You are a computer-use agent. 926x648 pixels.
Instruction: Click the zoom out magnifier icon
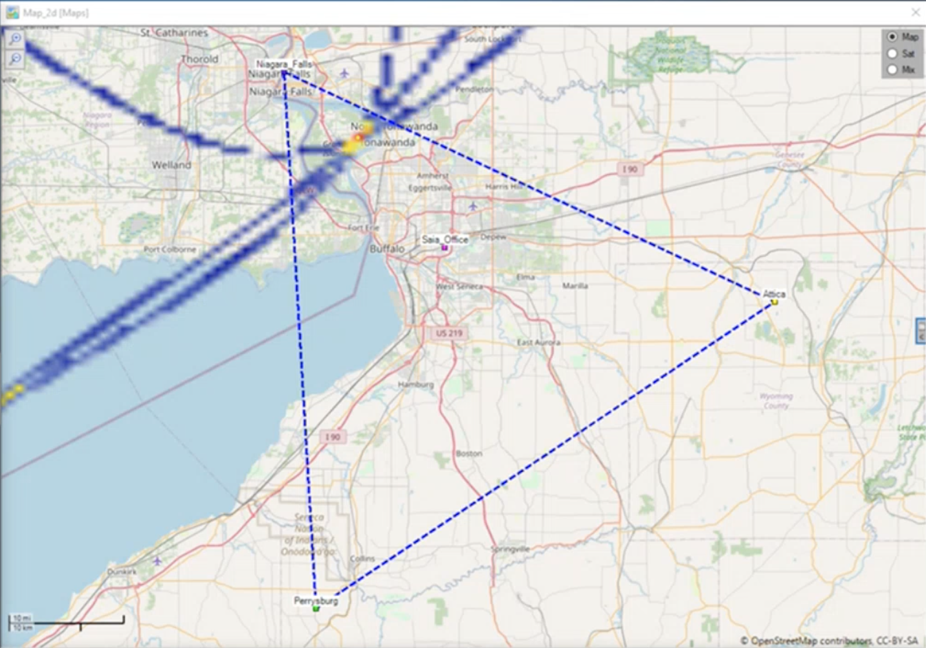pyautogui.click(x=15, y=58)
